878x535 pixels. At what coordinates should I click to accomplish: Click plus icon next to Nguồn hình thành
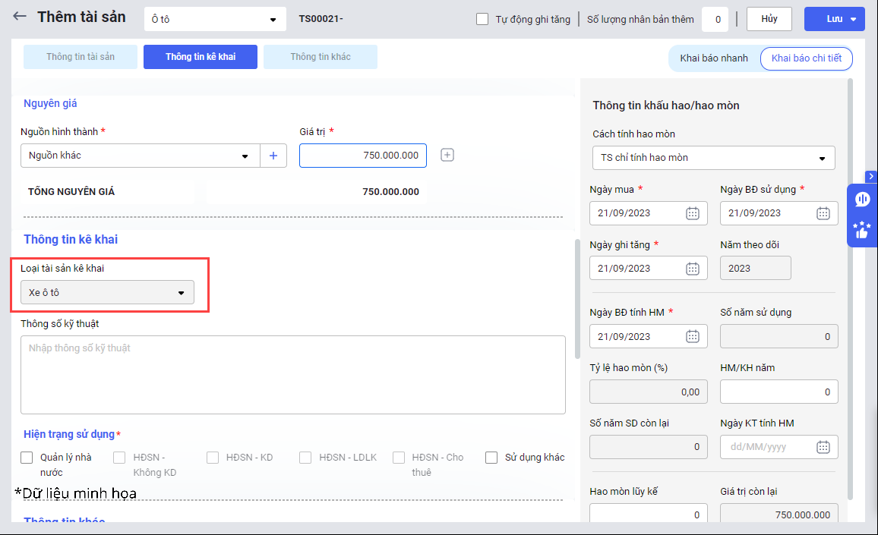coord(273,156)
